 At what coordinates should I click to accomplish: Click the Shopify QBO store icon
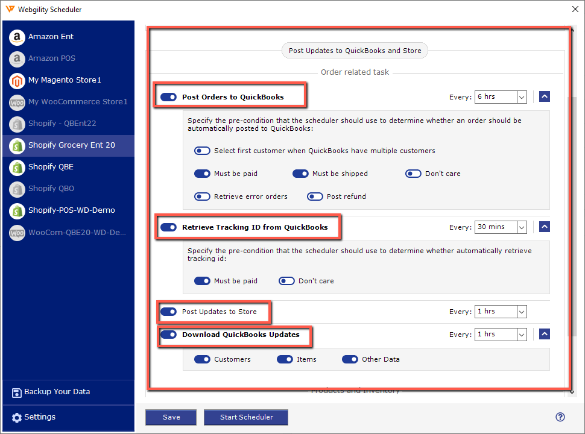(x=17, y=189)
